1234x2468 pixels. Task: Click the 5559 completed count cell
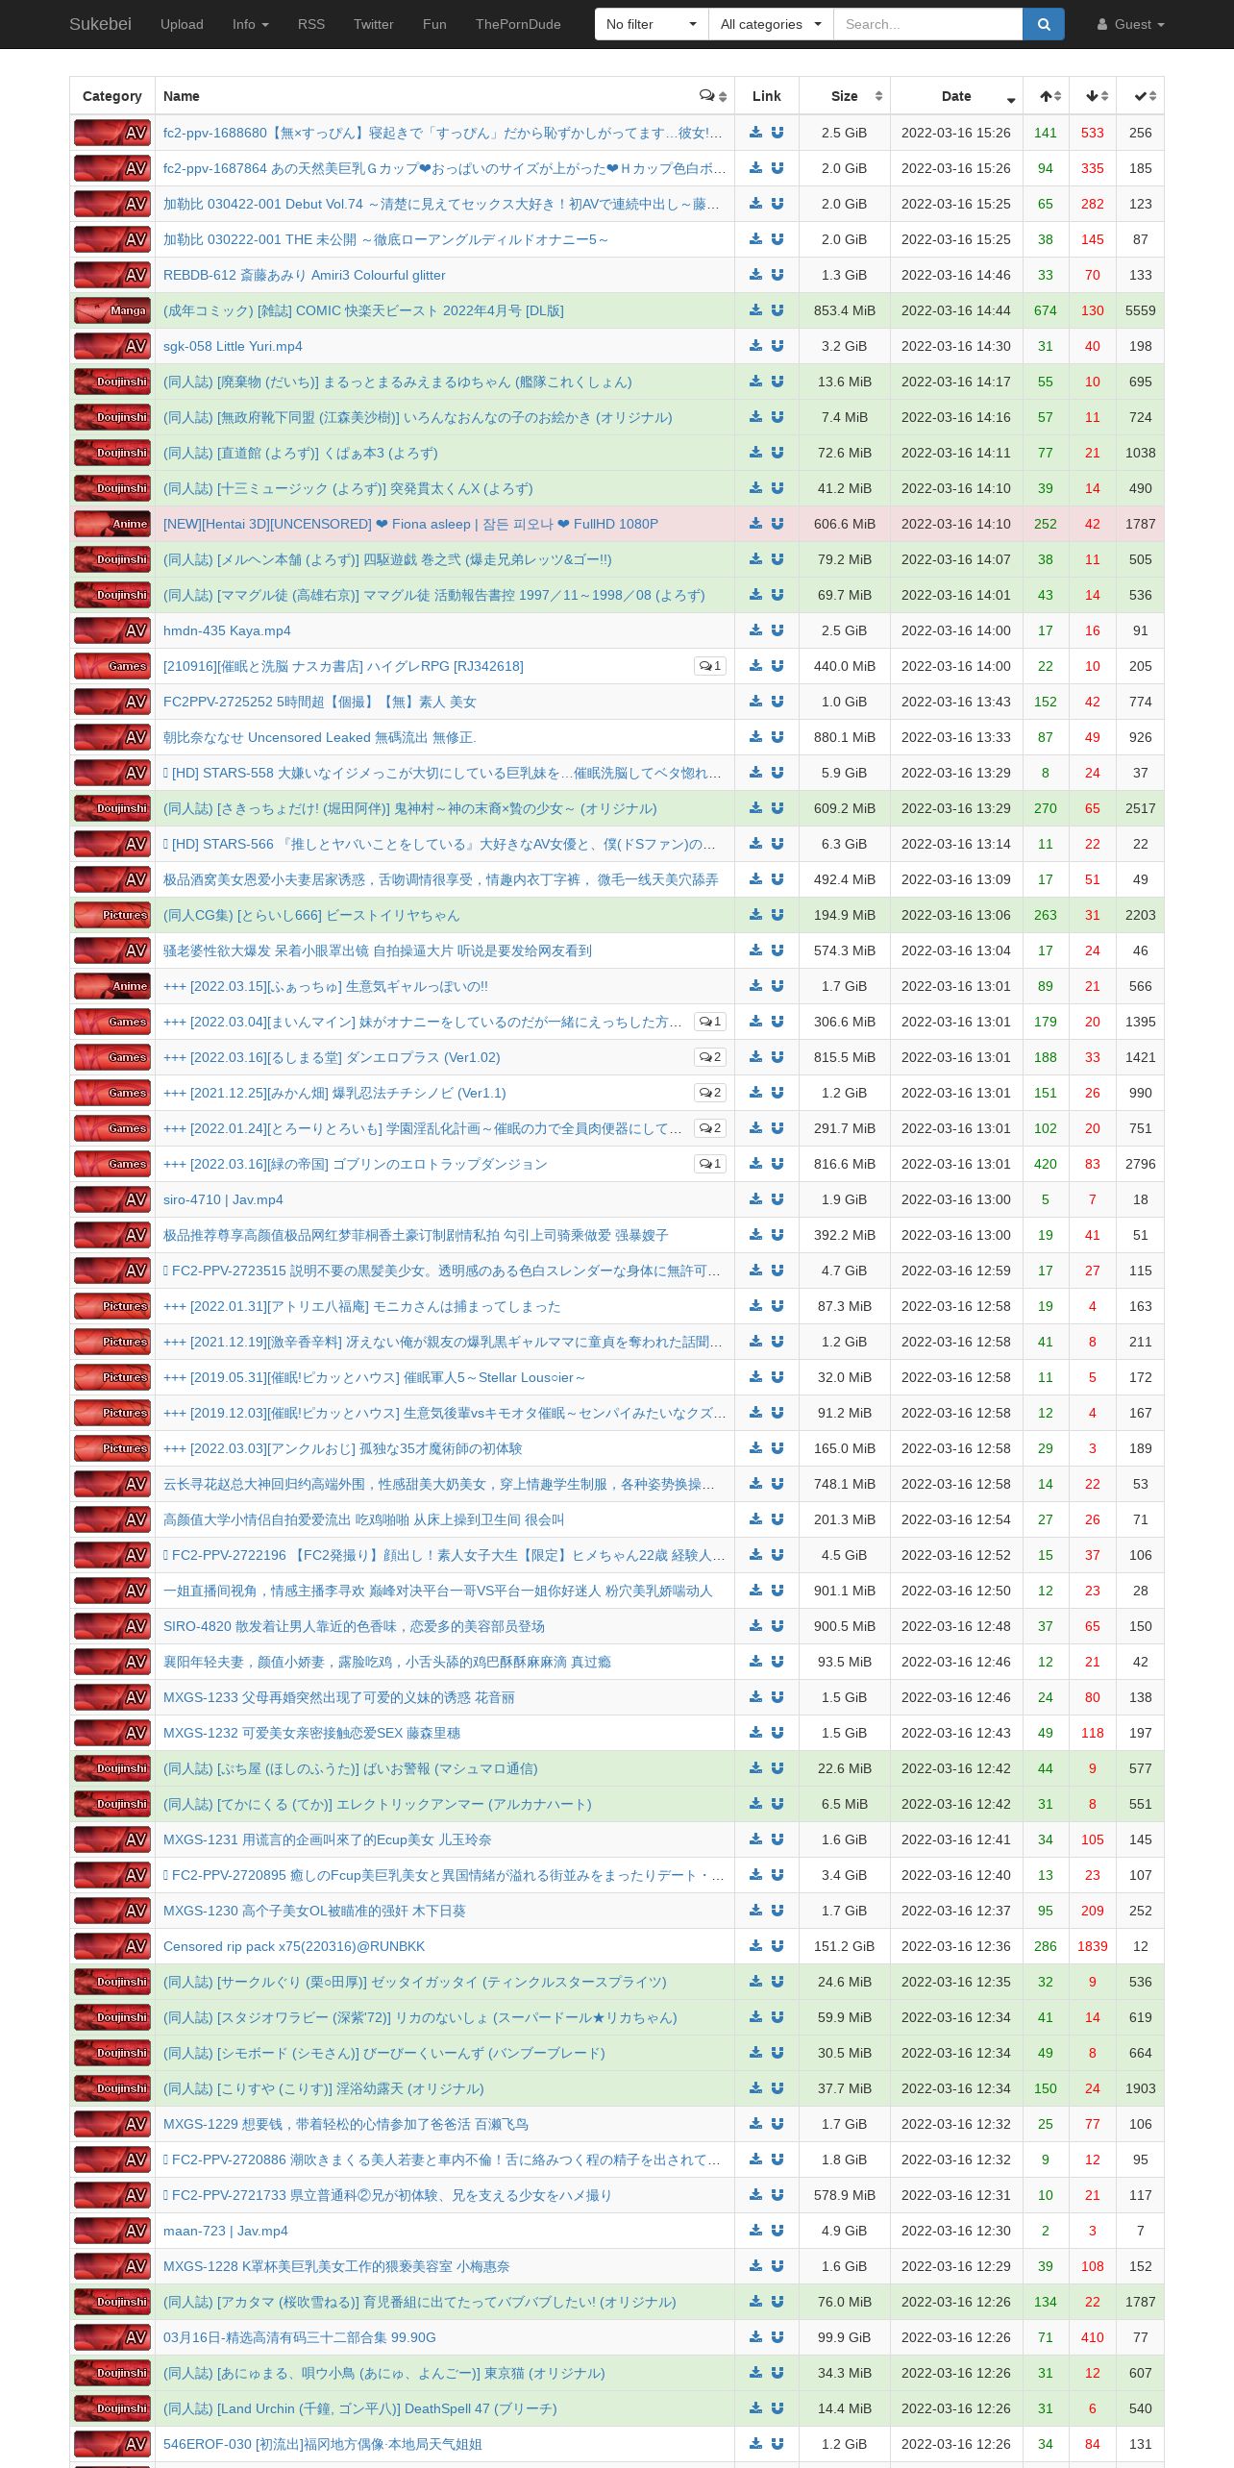pyautogui.click(x=1141, y=310)
